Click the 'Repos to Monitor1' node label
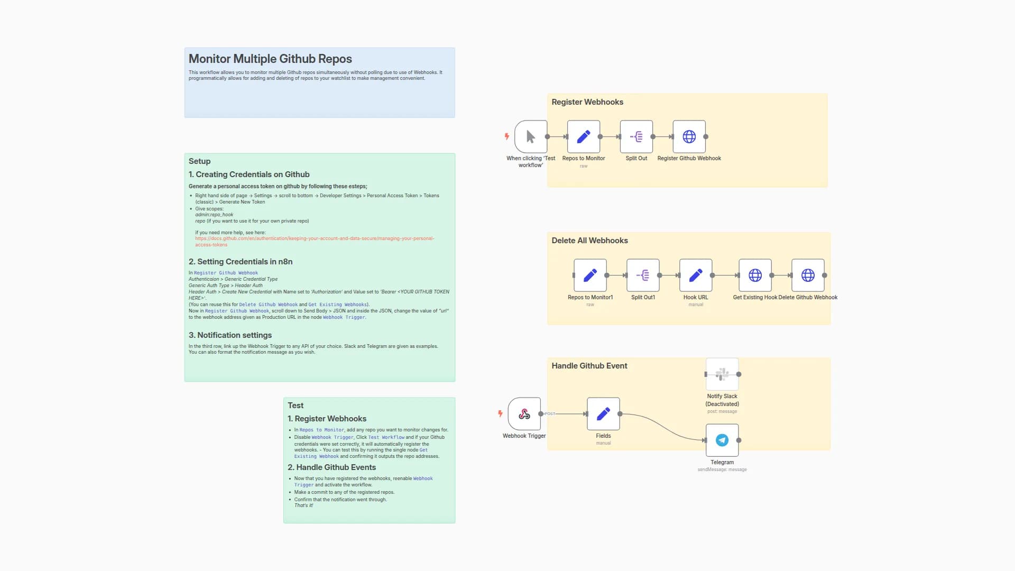1015x571 pixels. (590, 297)
